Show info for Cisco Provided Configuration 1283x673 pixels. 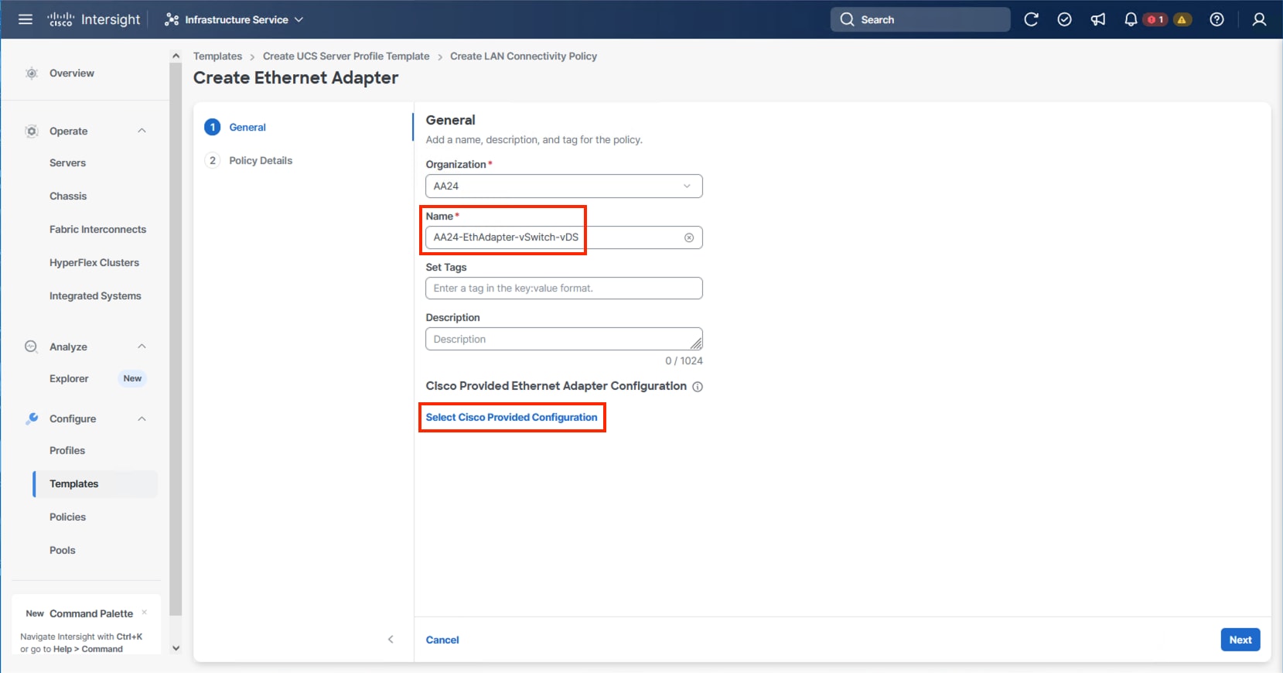[698, 387]
